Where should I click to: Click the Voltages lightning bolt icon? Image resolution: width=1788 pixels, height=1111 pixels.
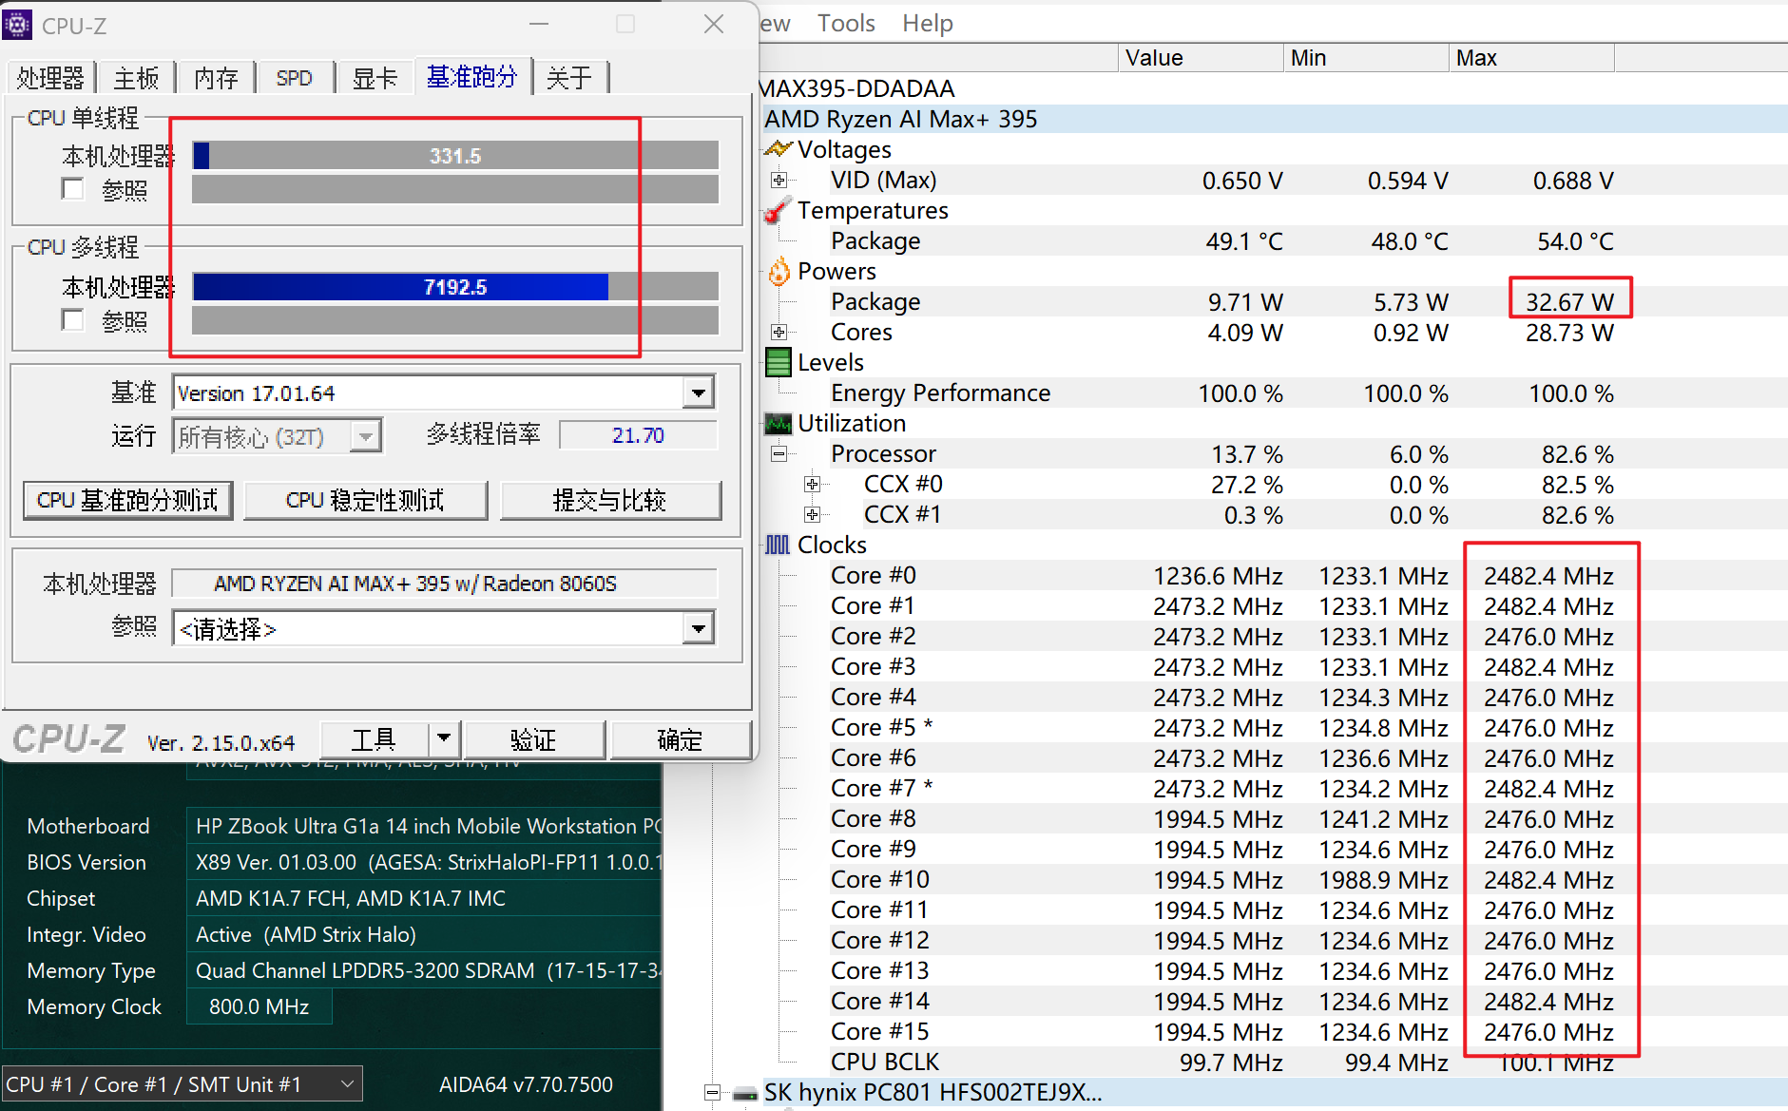point(778,149)
